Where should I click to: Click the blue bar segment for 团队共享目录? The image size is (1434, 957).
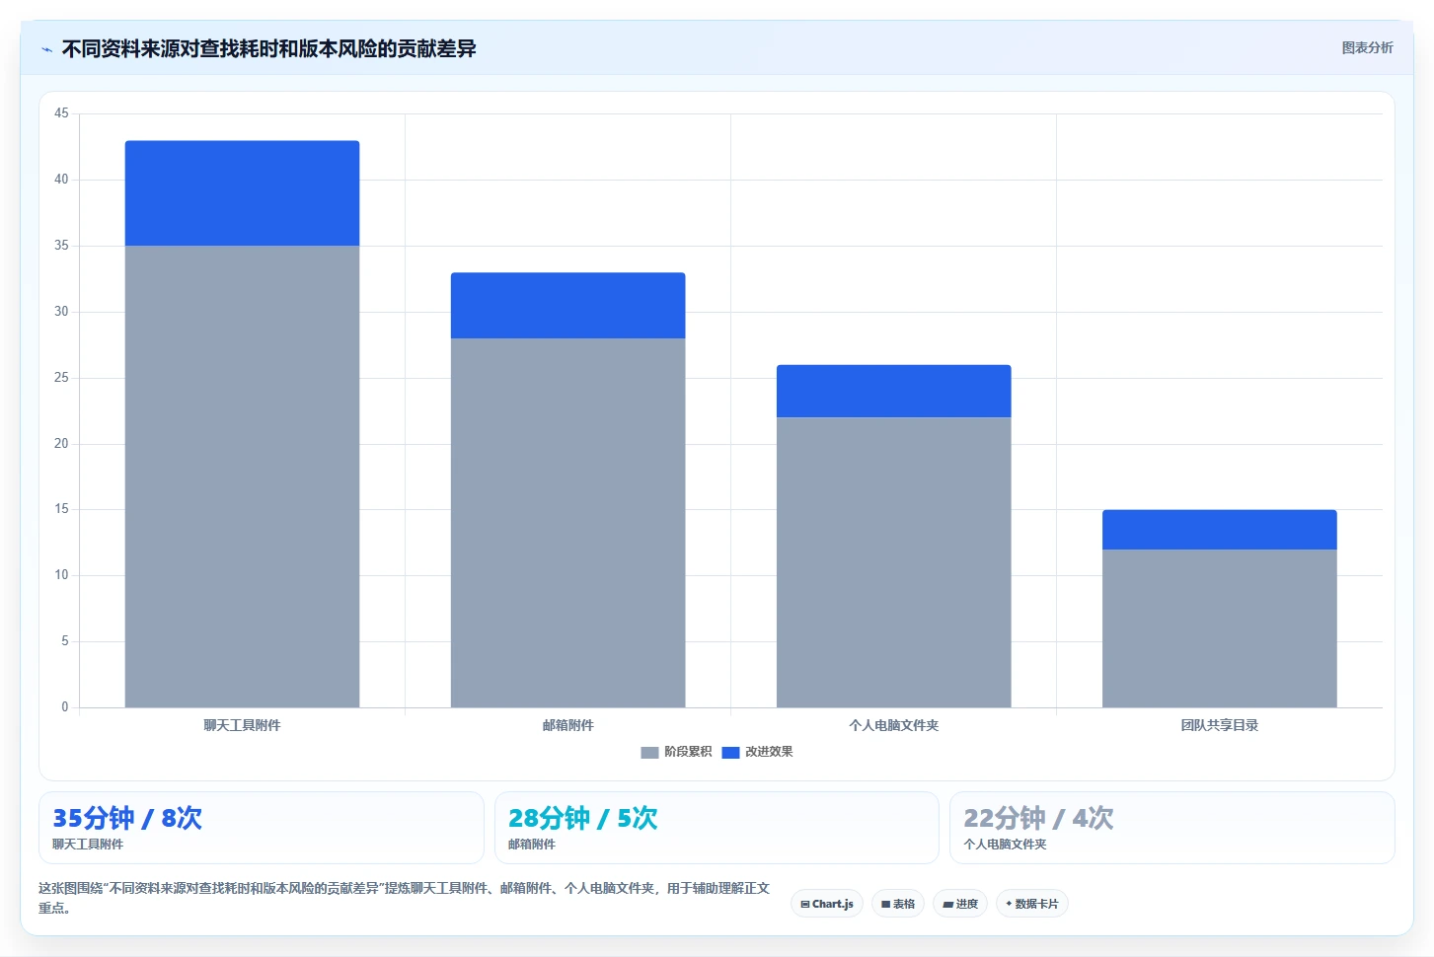[1219, 530]
